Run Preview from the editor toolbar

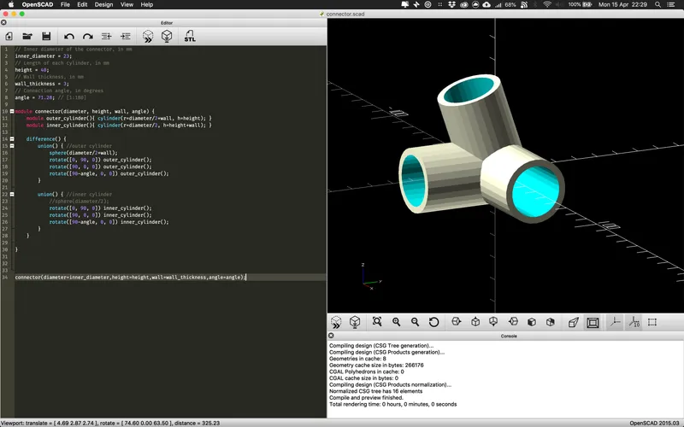click(x=148, y=36)
